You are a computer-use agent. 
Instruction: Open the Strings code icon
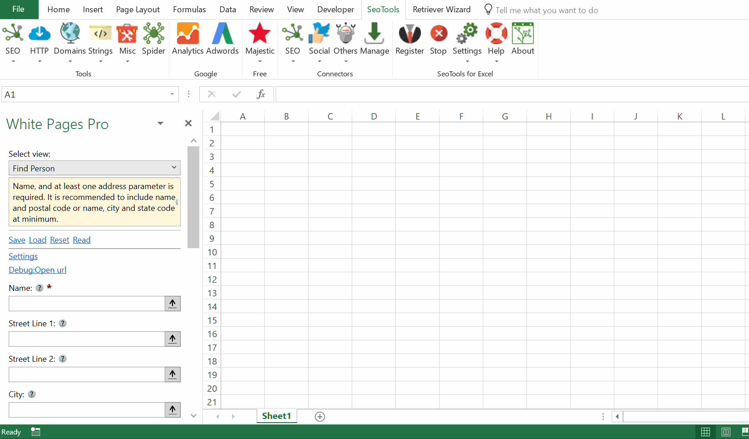(101, 34)
